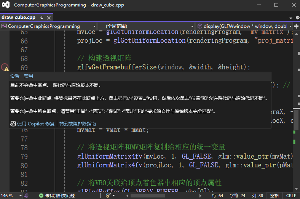This screenshot has width=300, height=199.
Task: Click glUniformMatrix4fv on line 79
Action: (x=110, y=156)
